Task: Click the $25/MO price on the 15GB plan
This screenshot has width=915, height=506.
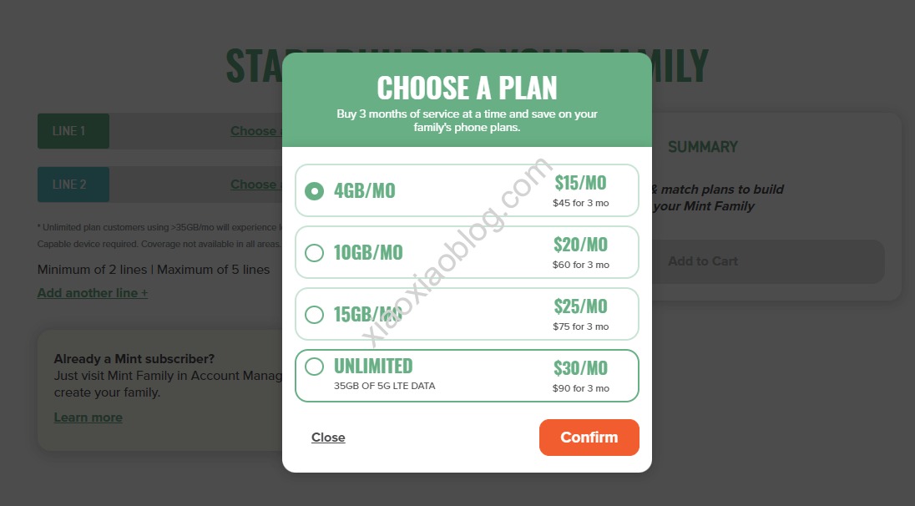Action: point(580,306)
